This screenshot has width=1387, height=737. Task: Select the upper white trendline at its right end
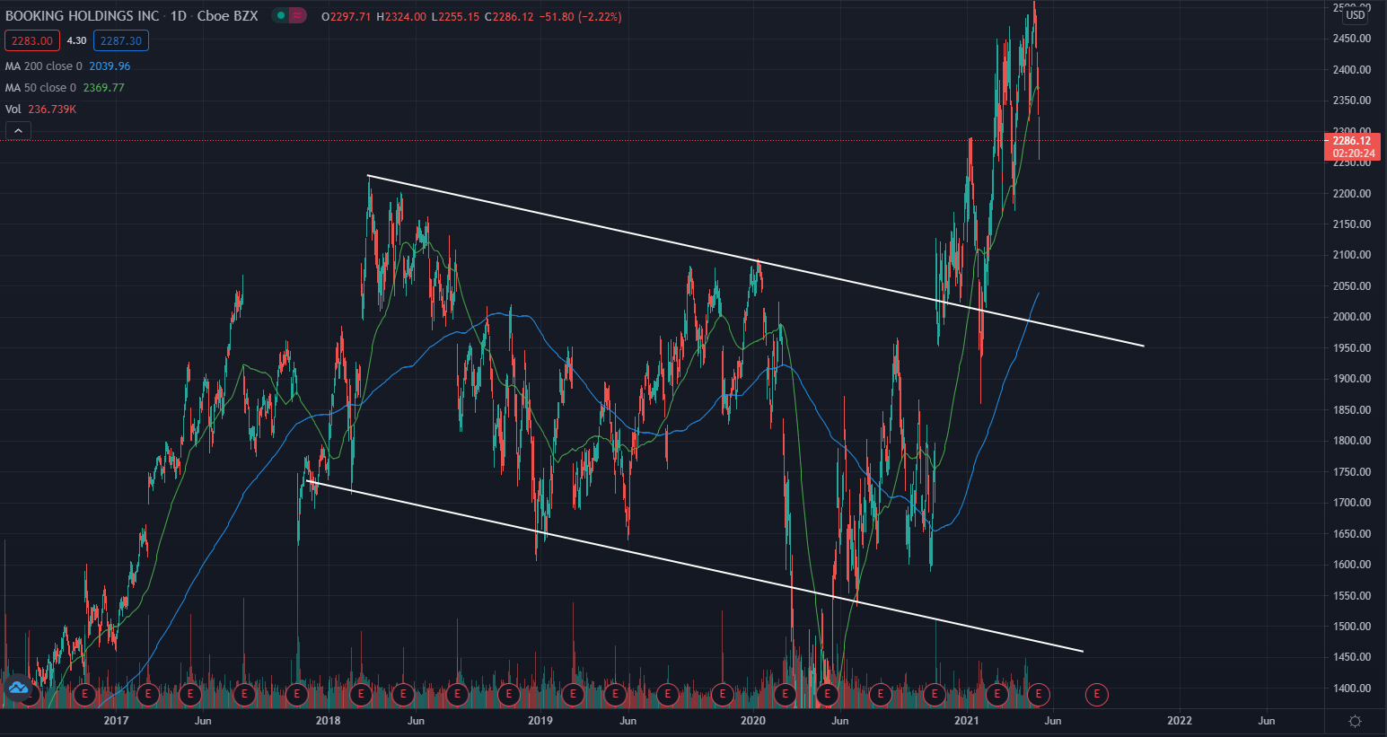click(1140, 345)
